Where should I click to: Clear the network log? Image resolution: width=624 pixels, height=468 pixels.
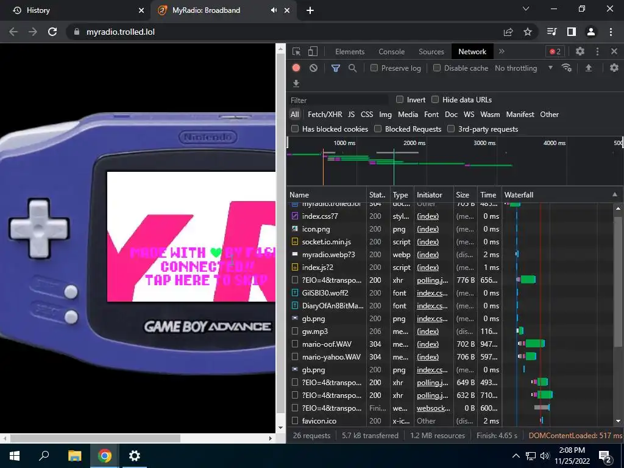tap(314, 68)
